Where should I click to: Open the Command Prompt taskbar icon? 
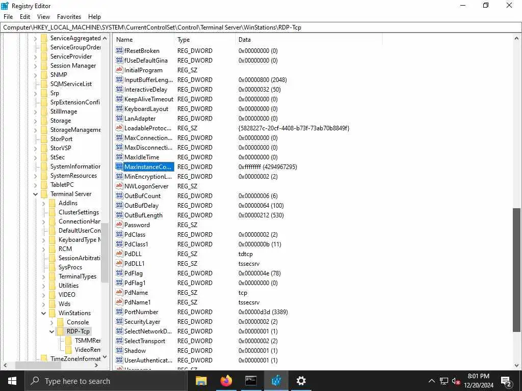[x=251, y=381]
